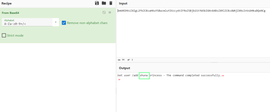This screenshot has height=112, width=270.
Task: Click the Recipe panel heading
Action: point(6,3)
